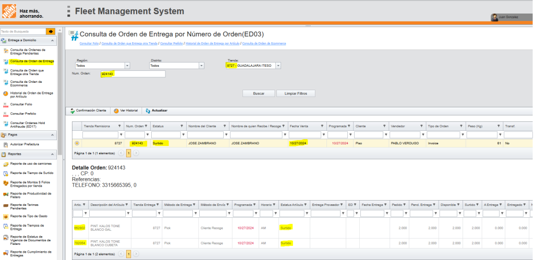Open the Tienda dropdown arrow
534x260 pixels.
[x=278, y=66]
